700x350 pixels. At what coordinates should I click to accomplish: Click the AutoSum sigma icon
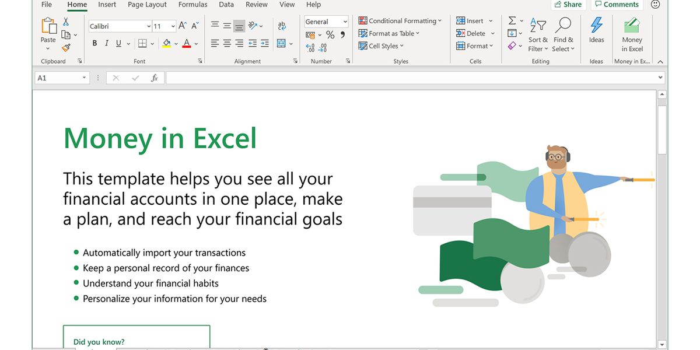(x=512, y=21)
